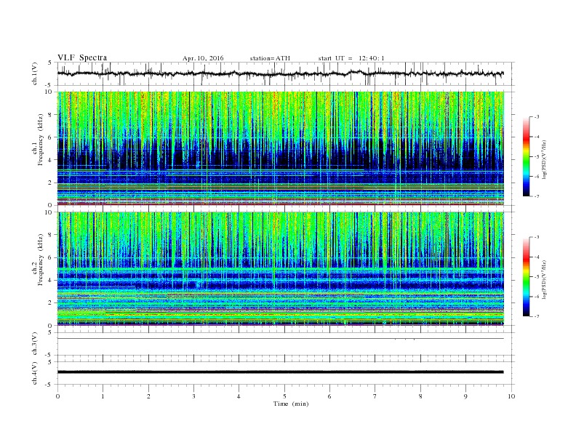The image size is (576, 445).
Task: Click the "-5" label on ch.2 color bar
Action: click(x=536, y=277)
